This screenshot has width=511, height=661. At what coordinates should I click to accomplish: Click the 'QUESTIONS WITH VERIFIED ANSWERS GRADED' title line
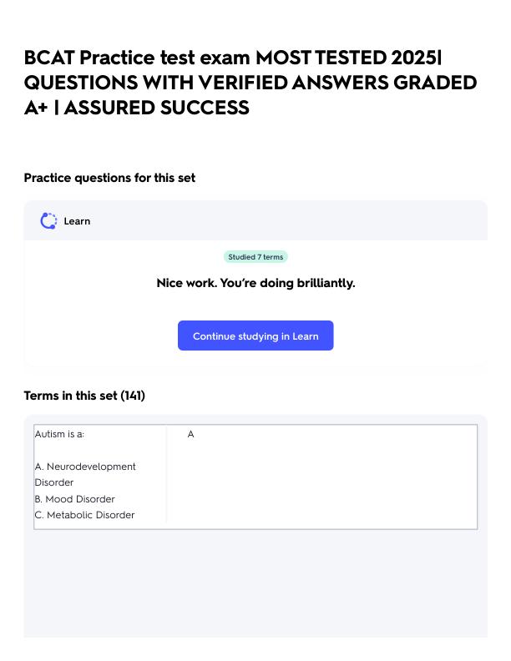point(250,83)
